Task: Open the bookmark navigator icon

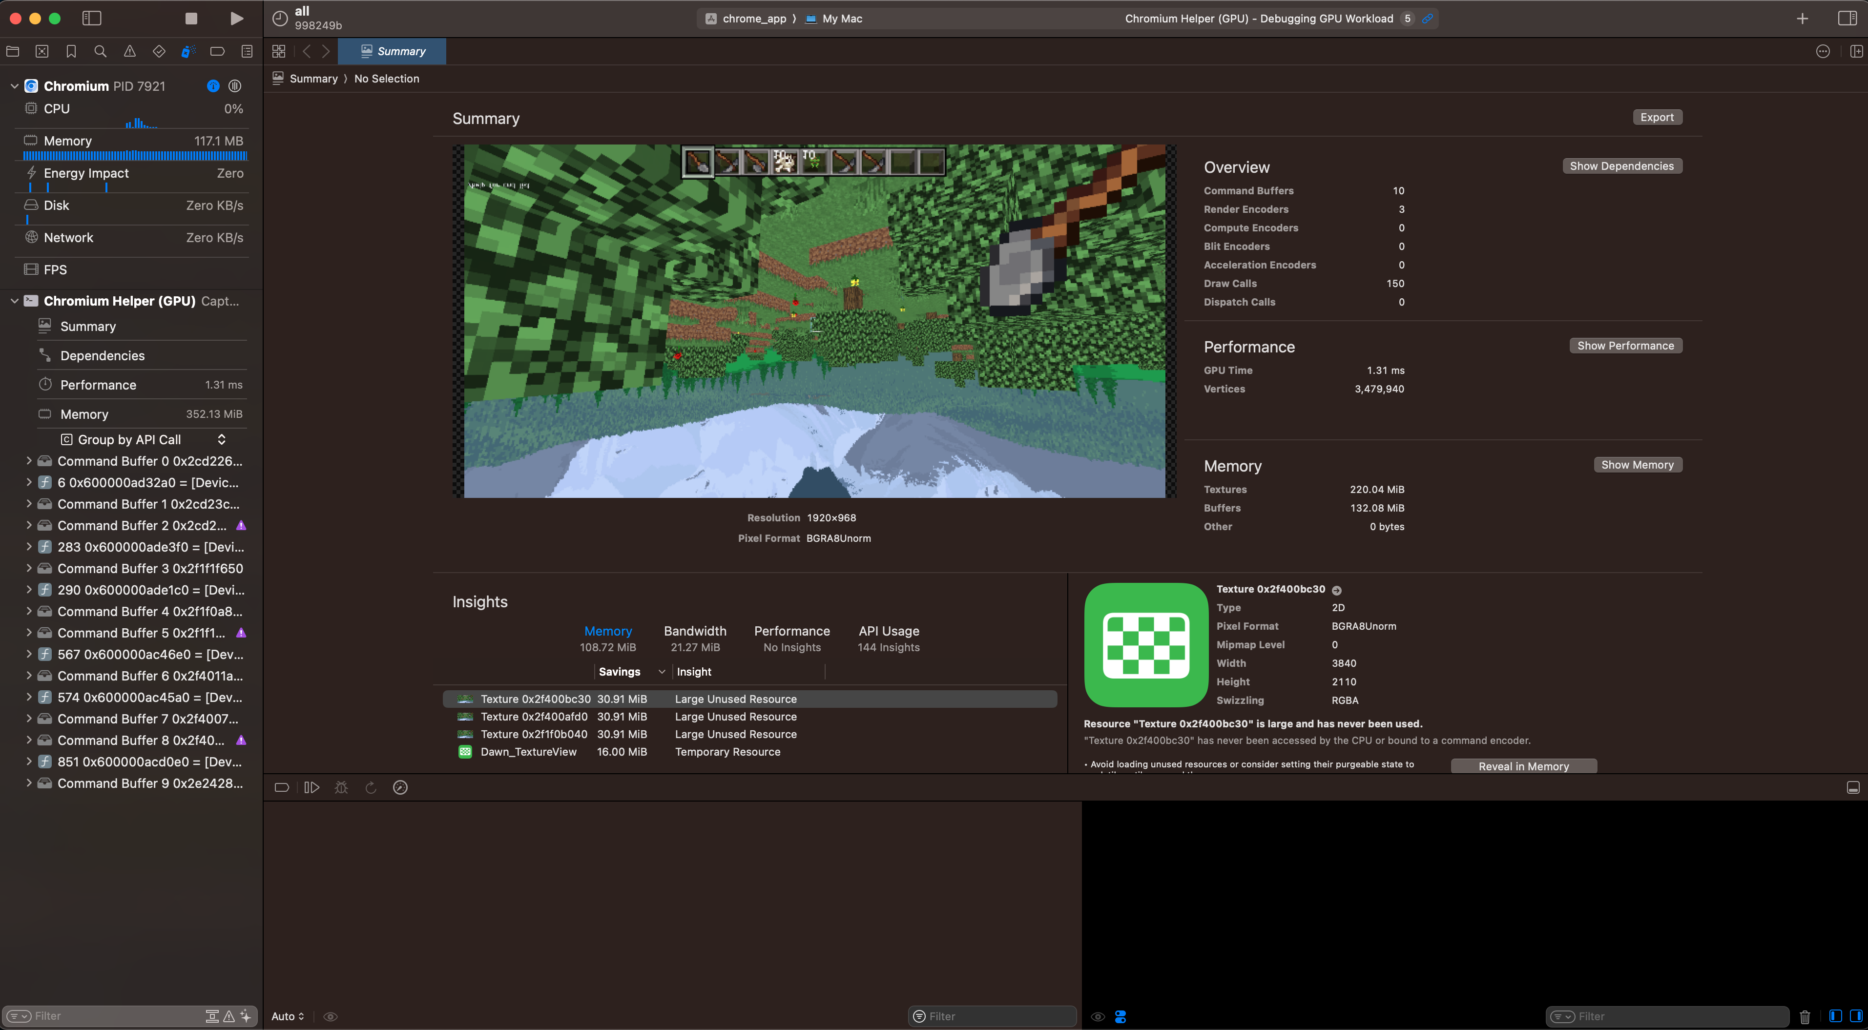Action: click(71, 51)
